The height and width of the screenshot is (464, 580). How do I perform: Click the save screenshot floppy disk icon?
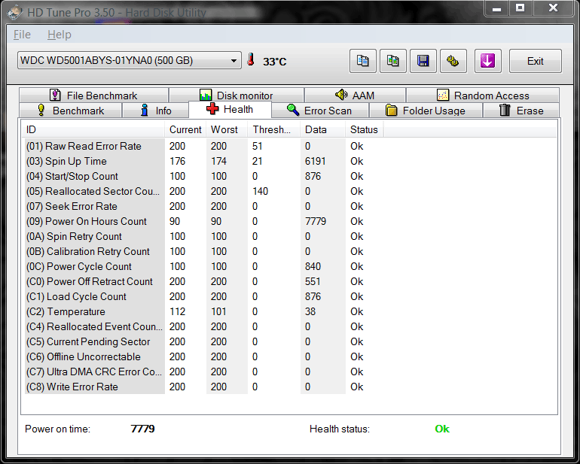423,61
